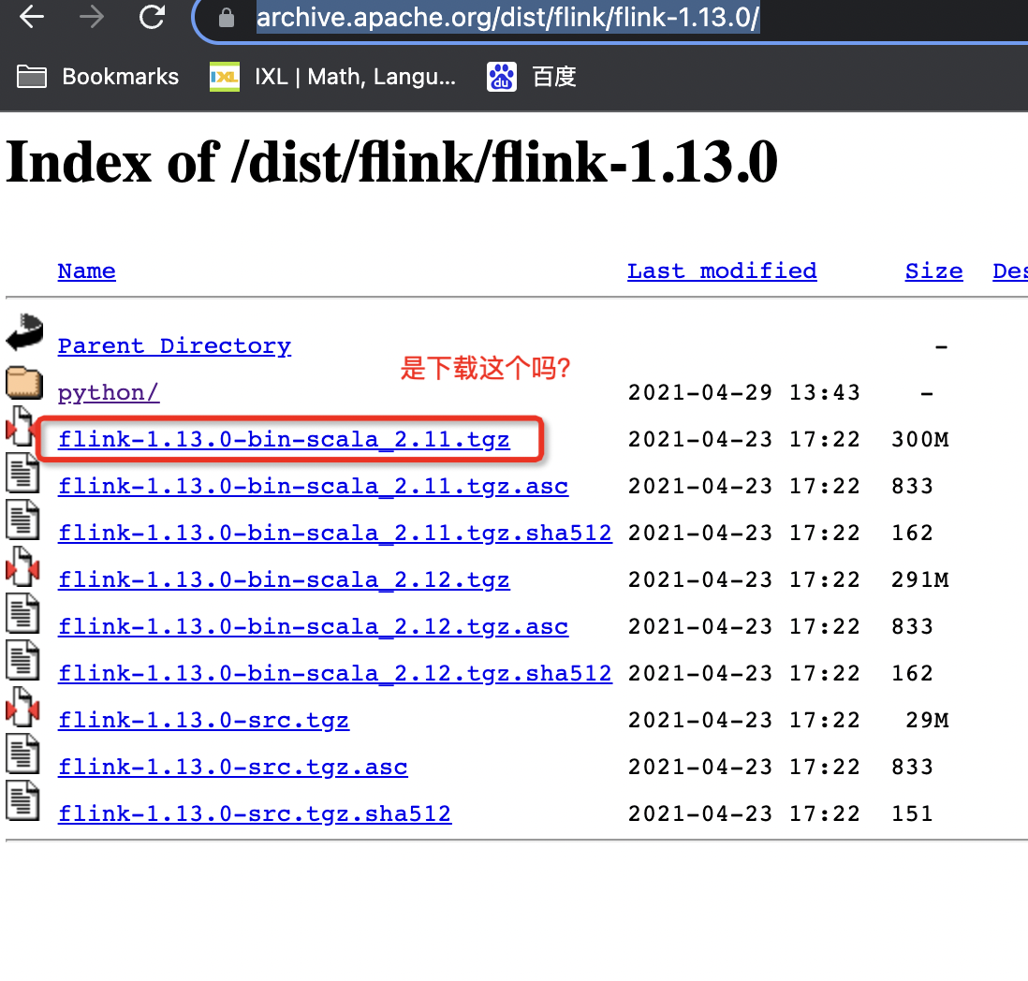Click the lock icon in address bar
Image resolution: width=1028 pixels, height=981 pixels.
[x=227, y=18]
